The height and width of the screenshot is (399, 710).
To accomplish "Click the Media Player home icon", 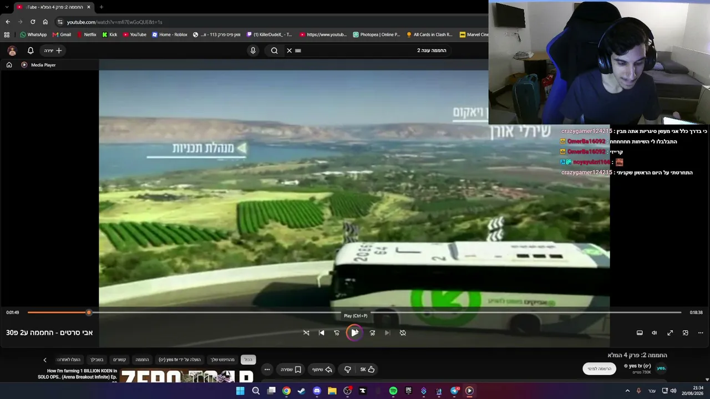I will [9, 65].
